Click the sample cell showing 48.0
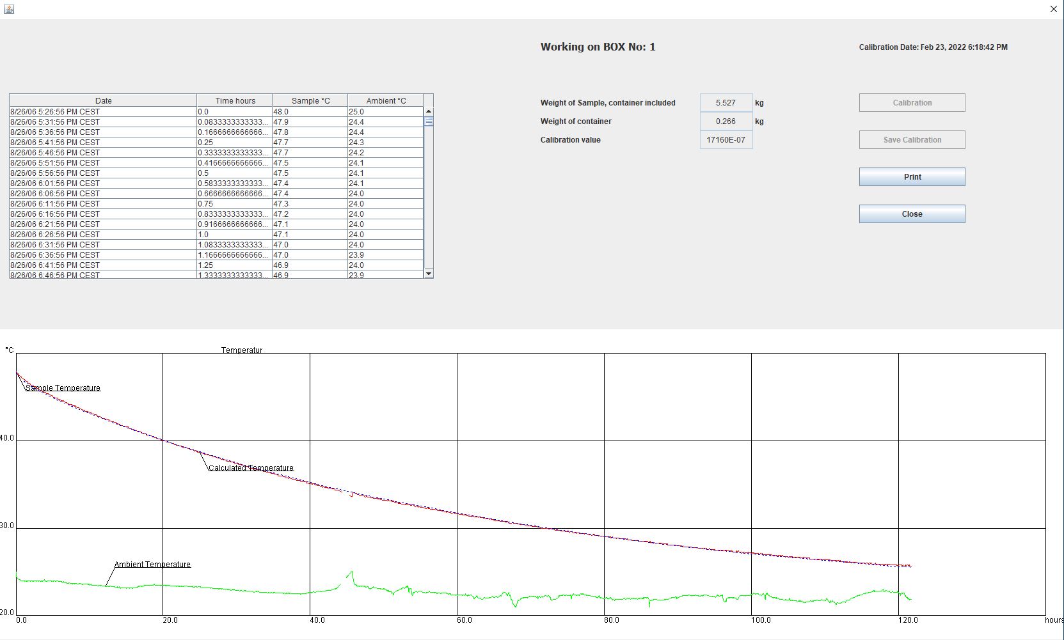This screenshot has width=1064, height=640. [x=310, y=112]
